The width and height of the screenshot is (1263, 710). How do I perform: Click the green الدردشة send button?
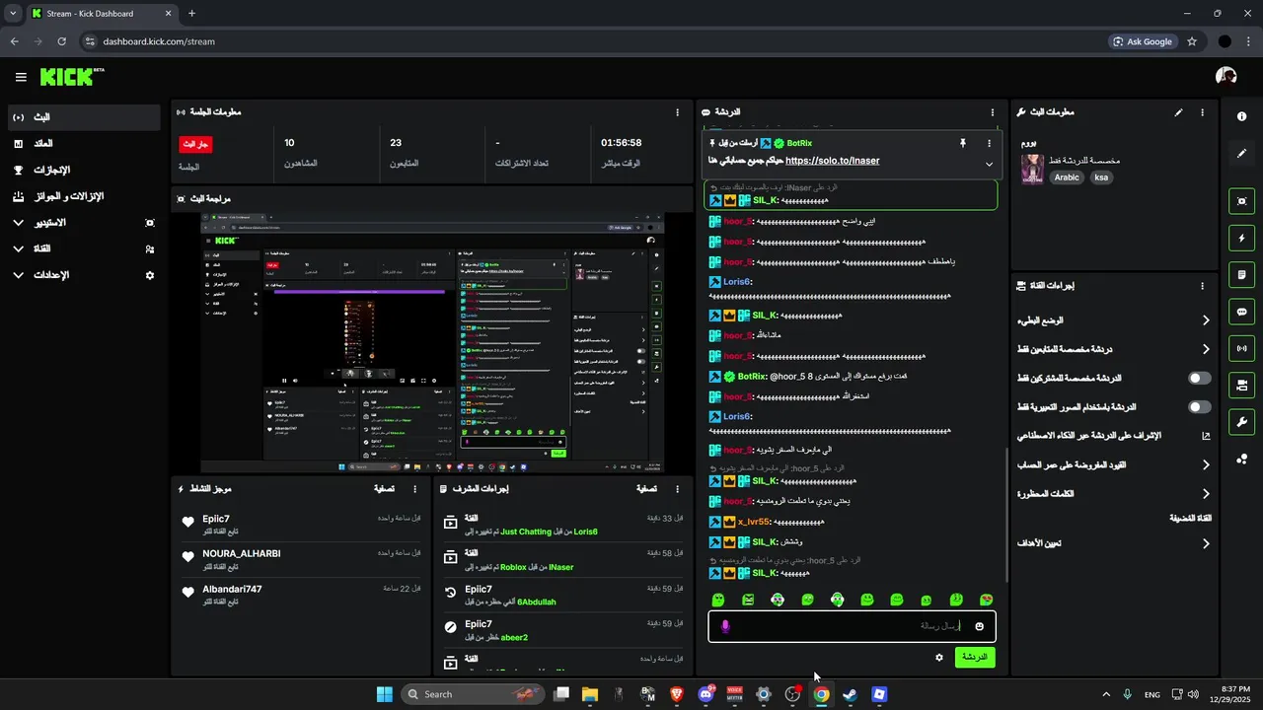tap(975, 657)
